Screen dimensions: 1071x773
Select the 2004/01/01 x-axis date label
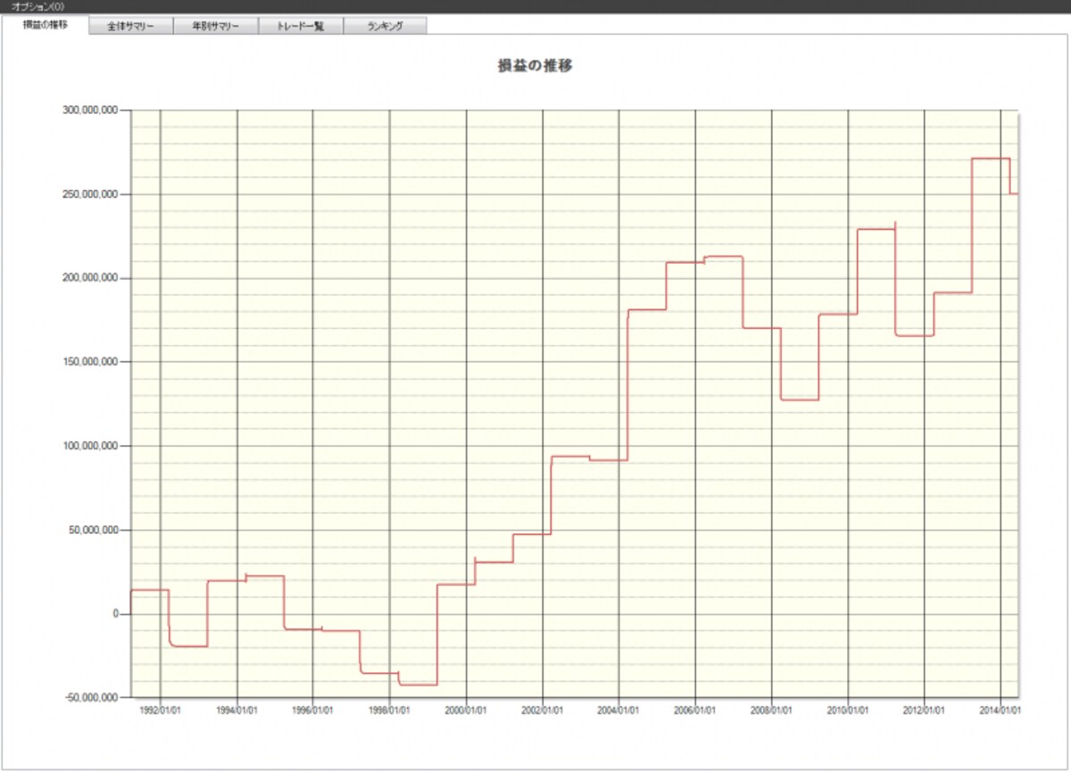[619, 711]
